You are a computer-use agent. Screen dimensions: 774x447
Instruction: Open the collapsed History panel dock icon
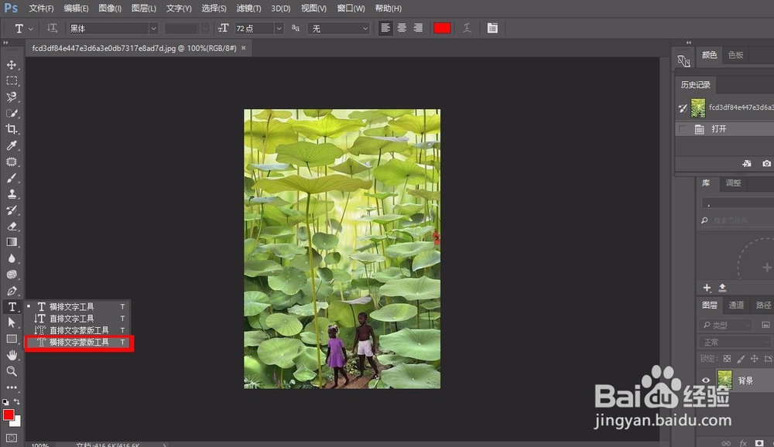[x=683, y=60]
